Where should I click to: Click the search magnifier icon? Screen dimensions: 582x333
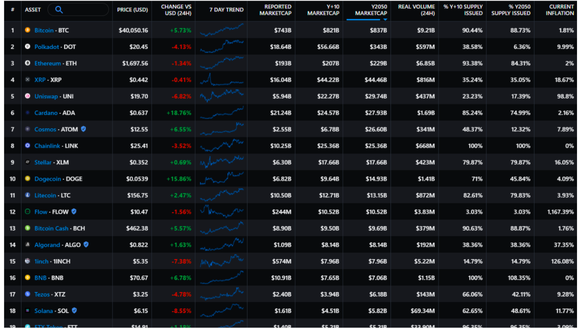[x=59, y=9]
